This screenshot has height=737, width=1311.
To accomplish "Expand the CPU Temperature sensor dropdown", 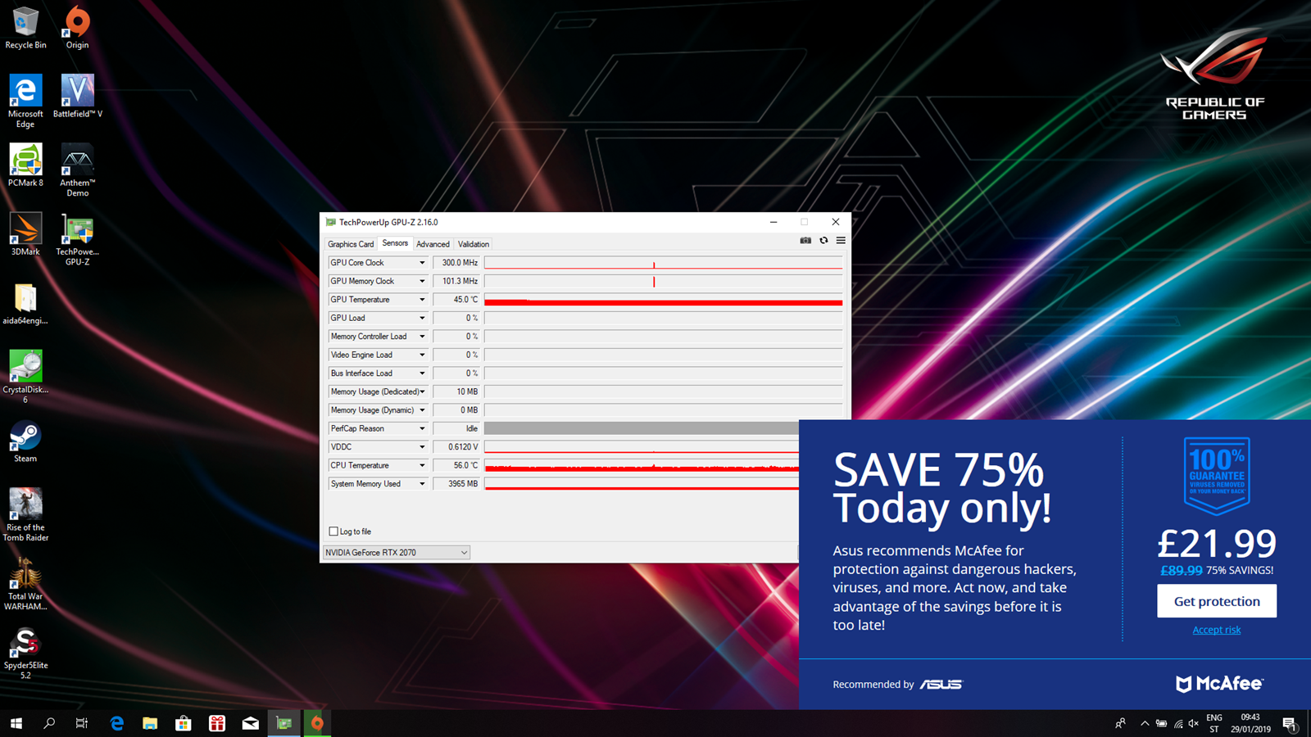I will point(422,465).
